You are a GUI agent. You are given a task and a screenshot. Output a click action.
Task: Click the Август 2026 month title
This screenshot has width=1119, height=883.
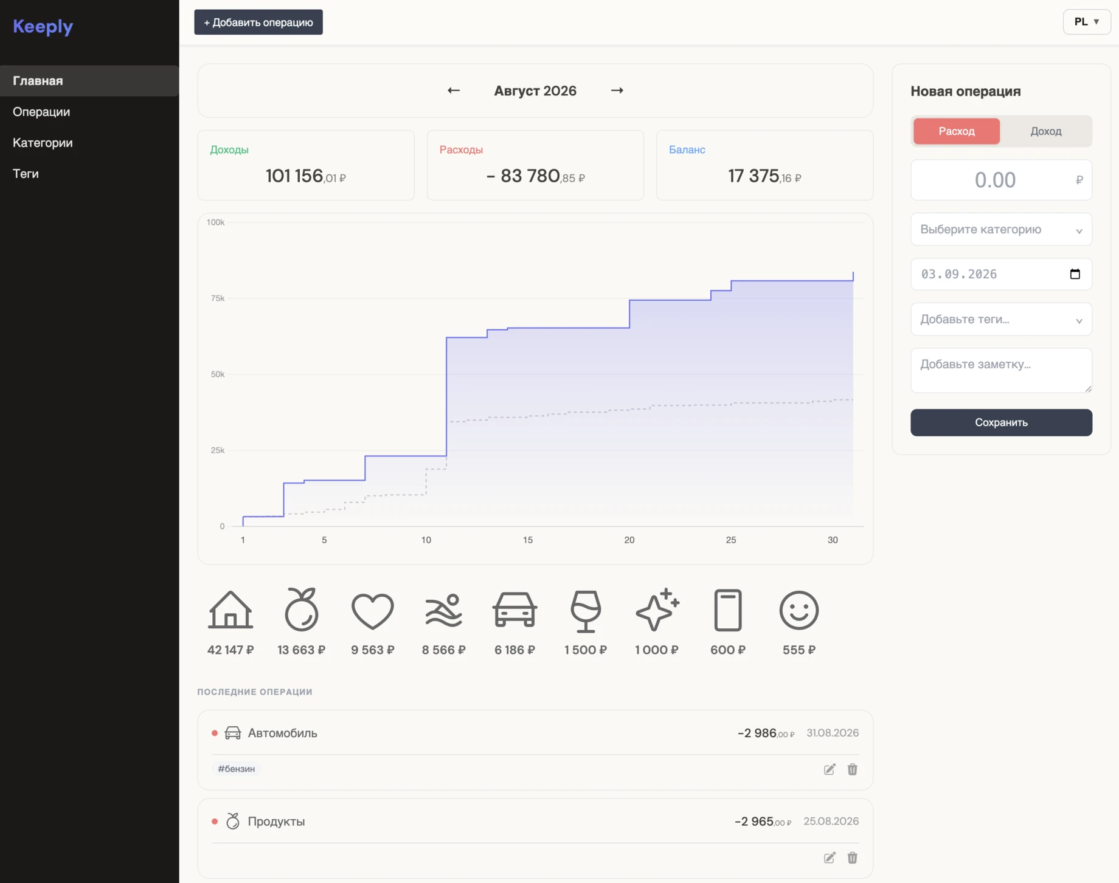pyautogui.click(x=535, y=91)
